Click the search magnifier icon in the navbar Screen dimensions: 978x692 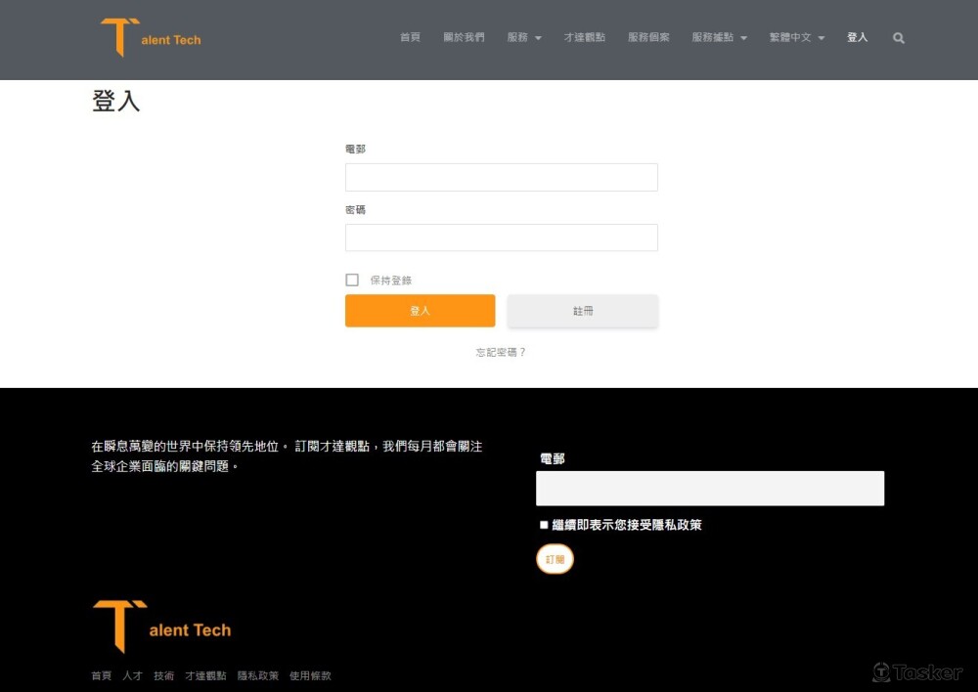click(898, 38)
